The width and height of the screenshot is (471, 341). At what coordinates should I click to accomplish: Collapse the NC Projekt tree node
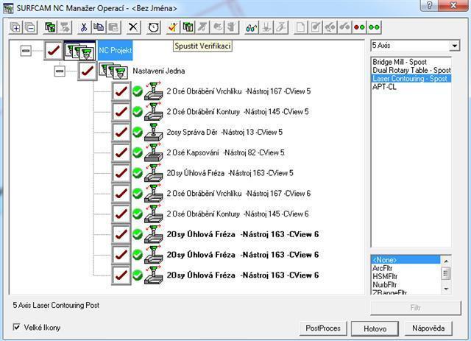pos(26,51)
